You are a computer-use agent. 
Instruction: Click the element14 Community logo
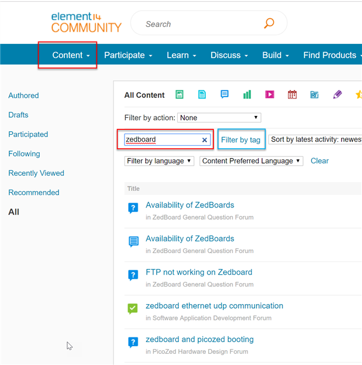click(x=86, y=22)
